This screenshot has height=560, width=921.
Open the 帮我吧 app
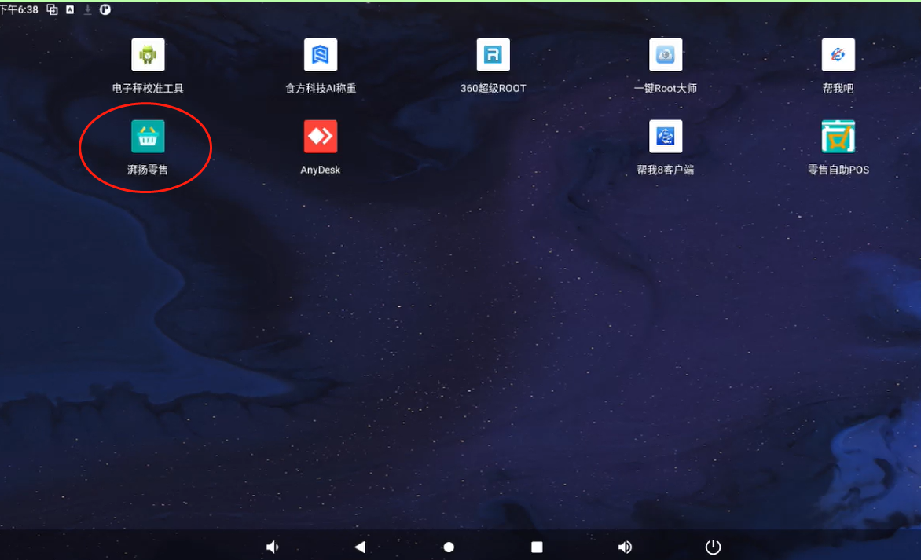pyautogui.click(x=838, y=55)
